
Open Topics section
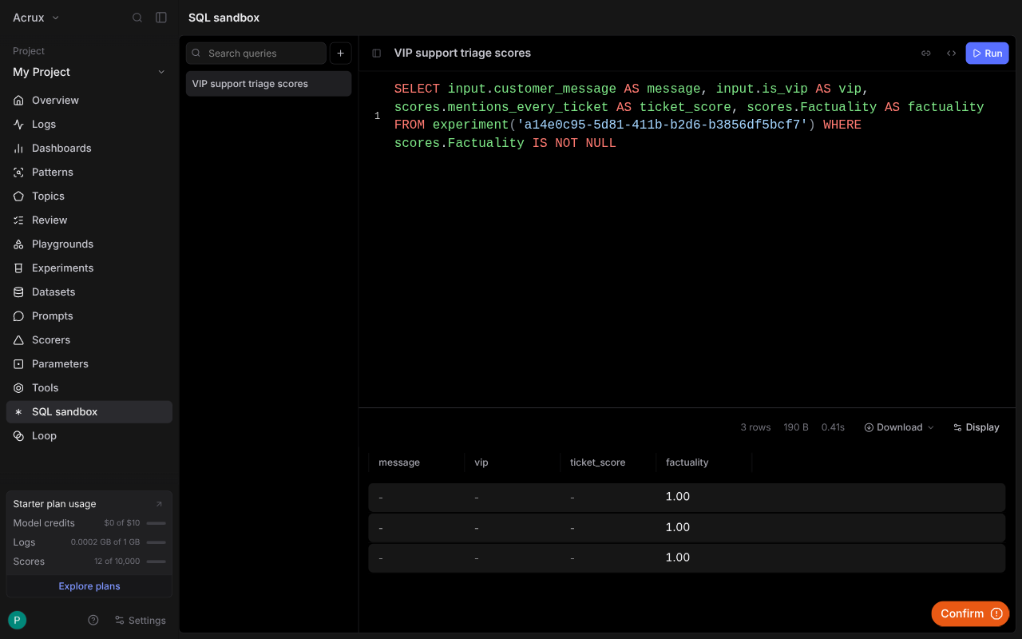pos(89,196)
